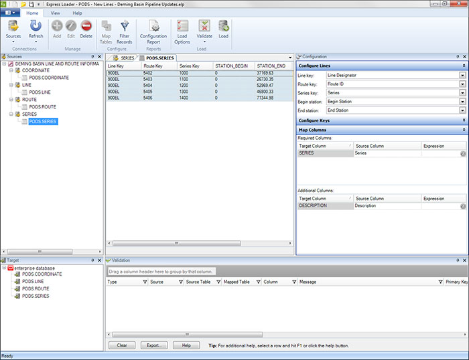Click the Export... button
Image resolution: width=469 pixels, height=360 pixels.
tap(154, 345)
